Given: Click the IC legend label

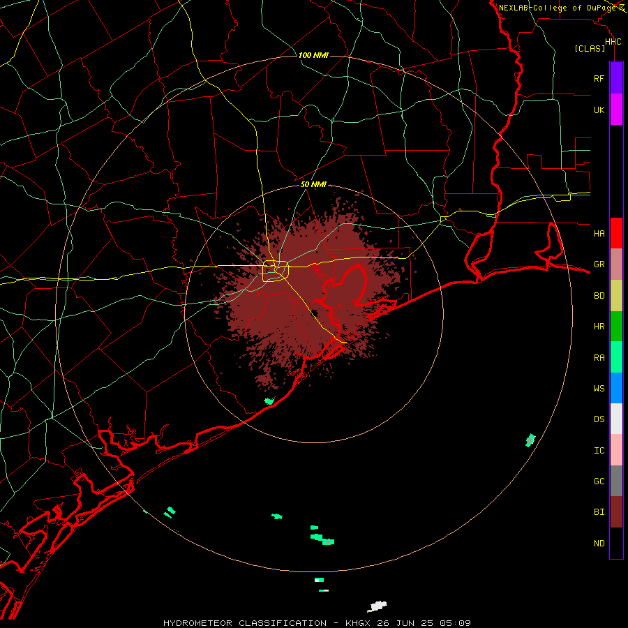Looking at the screenshot, I should tap(599, 451).
